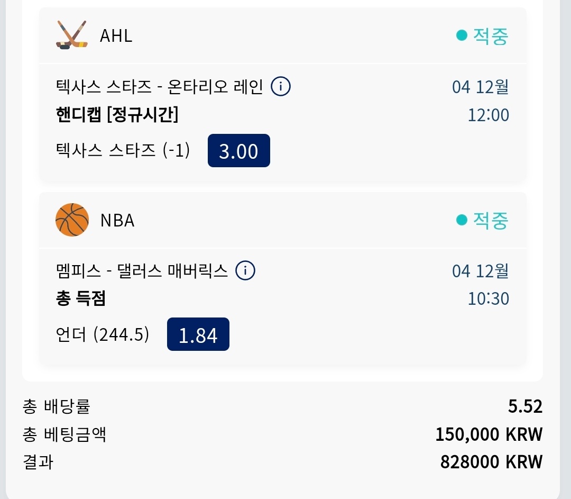Click 멤피스 - 댈러스 매버릭스 match title
Image resolution: width=571 pixels, height=499 pixels.
(x=142, y=271)
